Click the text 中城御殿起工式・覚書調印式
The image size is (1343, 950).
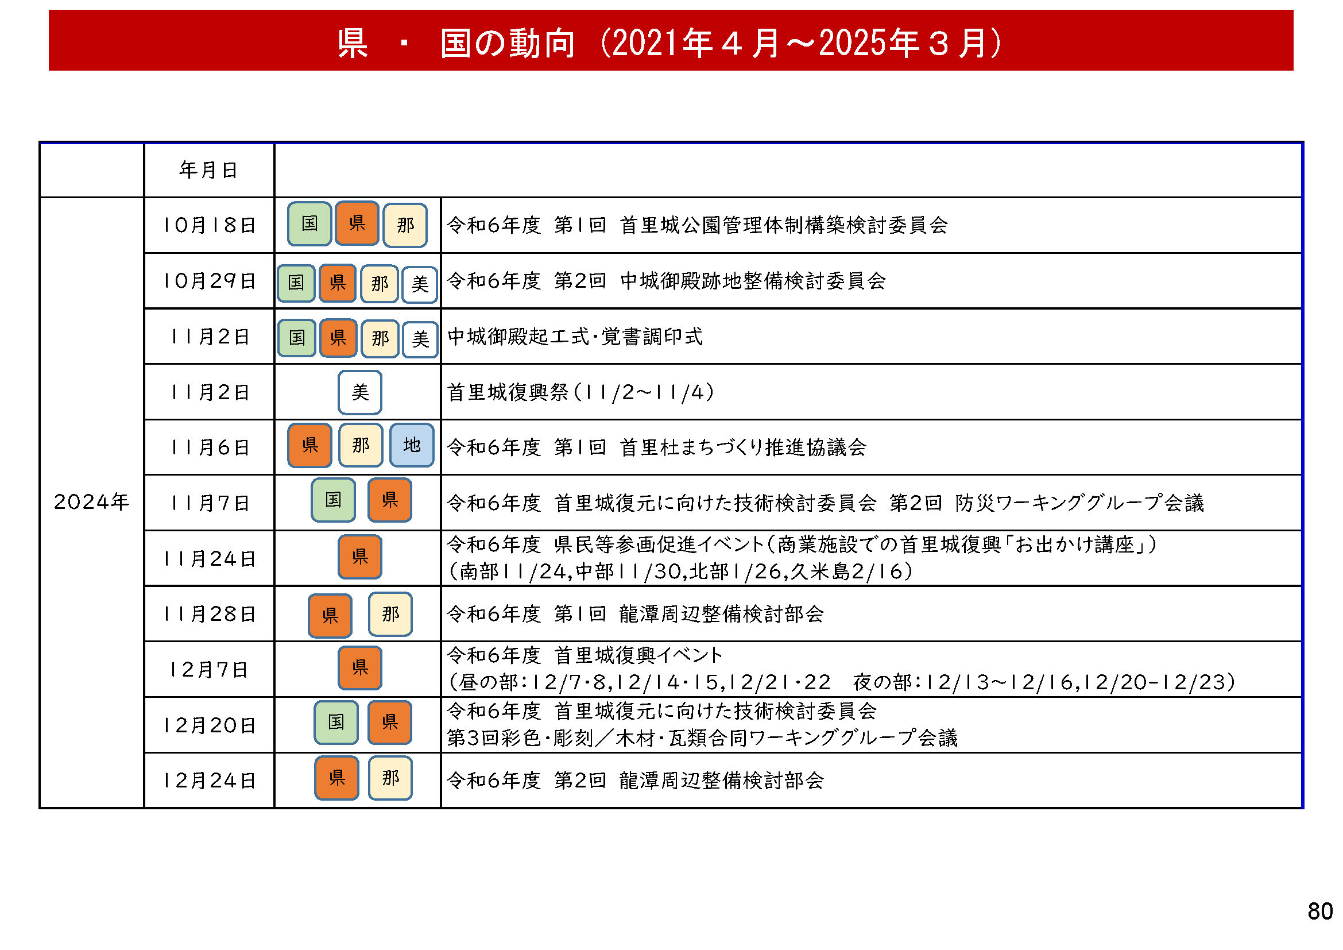pos(574,337)
